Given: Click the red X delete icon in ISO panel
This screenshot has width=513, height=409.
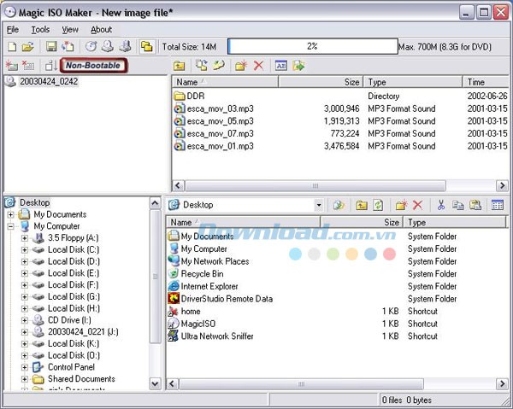Looking at the screenshot, I should (258, 65).
